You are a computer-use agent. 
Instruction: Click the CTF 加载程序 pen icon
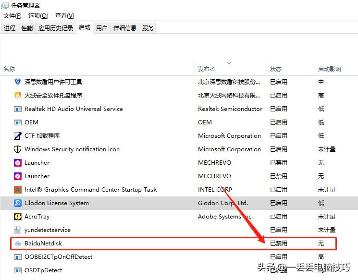(18, 136)
